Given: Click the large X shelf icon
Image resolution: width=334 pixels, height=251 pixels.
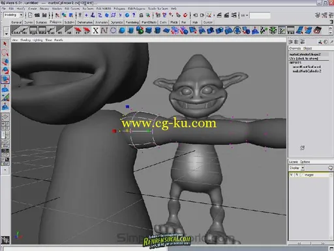Looking at the screenshot, I should tap(95, 31).
